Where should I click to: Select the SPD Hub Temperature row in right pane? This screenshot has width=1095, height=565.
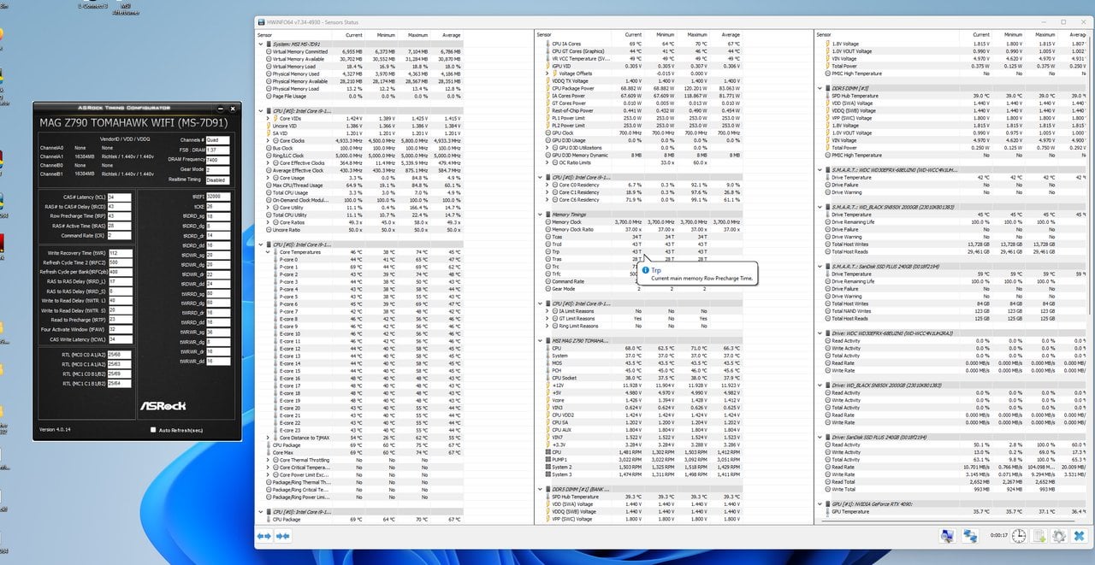pos(954,96)
